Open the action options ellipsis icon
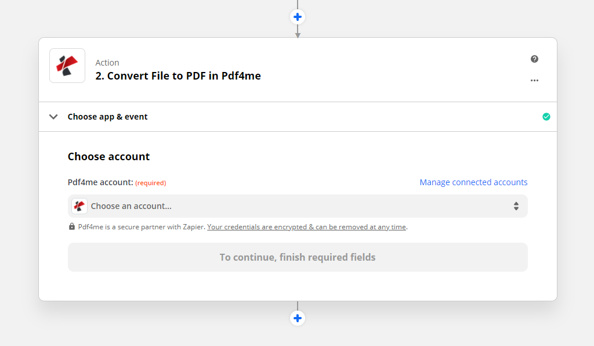Screen dimensions: 594x346 [534, 81]
